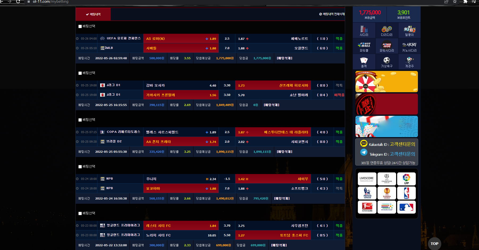The image size is (479, 250).
Task: Click 세이부 team selection
Action: coord(273,179)
